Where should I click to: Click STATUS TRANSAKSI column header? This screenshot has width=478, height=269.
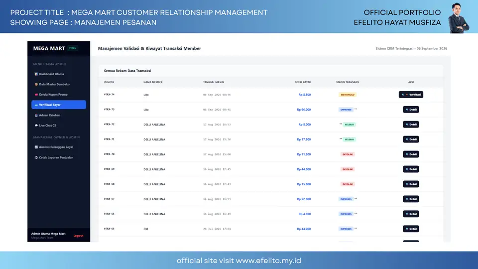click(348, 82)
